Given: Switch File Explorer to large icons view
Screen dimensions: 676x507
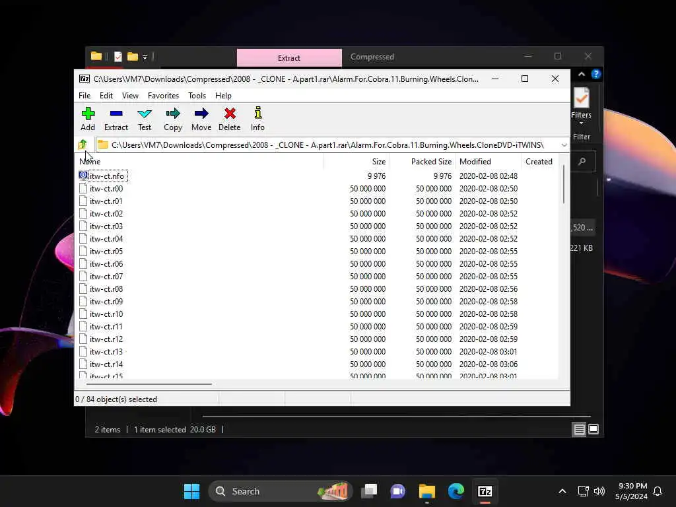Looking at the screenshot, I should (593, 429).
